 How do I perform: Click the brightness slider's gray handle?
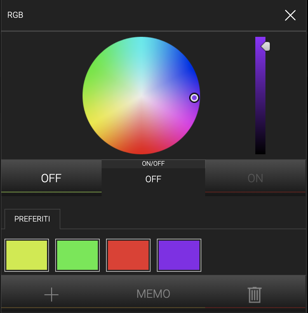click(266, 46)
